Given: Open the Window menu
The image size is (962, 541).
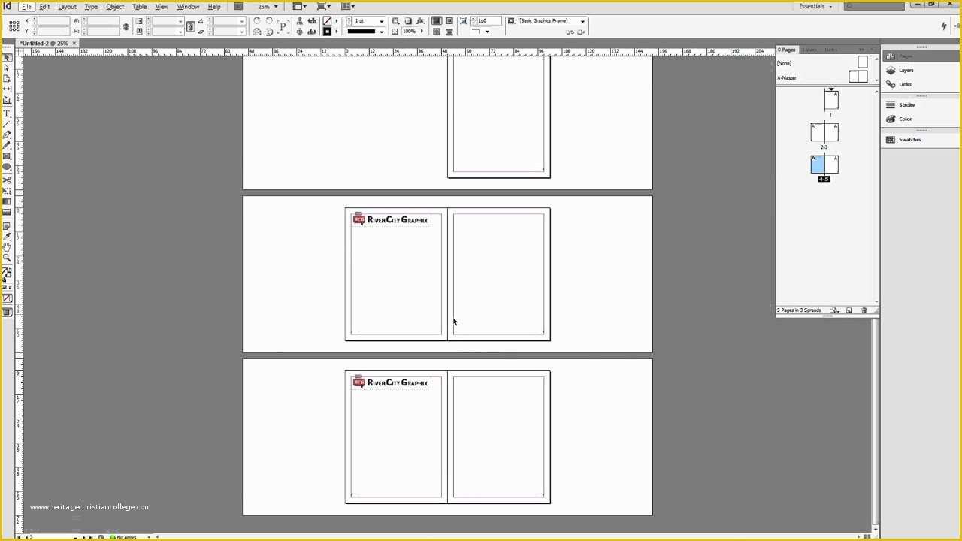Looking at the screenshot, I should 188,6.
